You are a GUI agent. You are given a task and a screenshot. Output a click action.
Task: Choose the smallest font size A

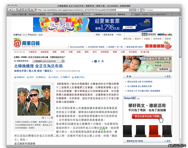[x=92, y=61]
